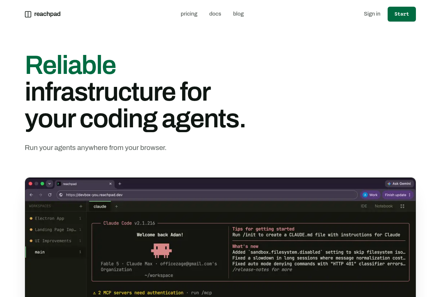Image resolution: width=446 pixels, height=297 pixels.
Task: Switch to the IDE view
Action: [364, 206]
